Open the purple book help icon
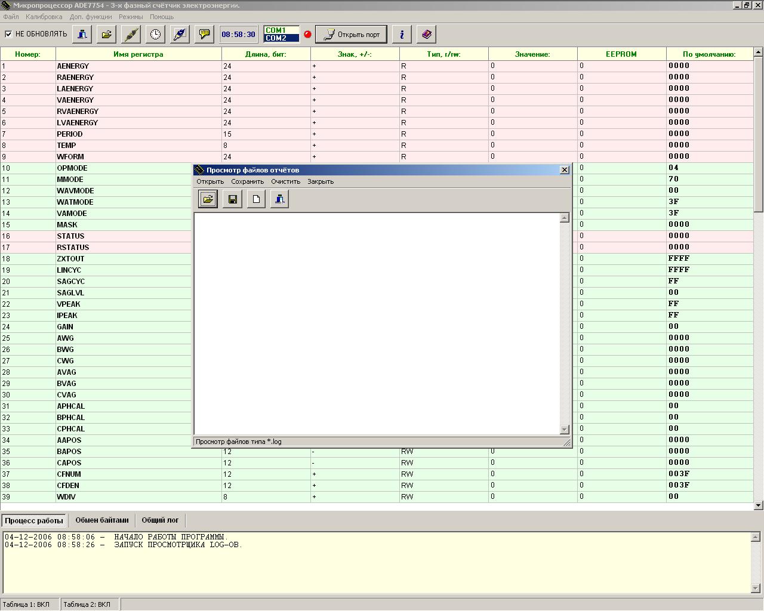Viewport: 764px width, 611px height. click(x=426, y=34)
